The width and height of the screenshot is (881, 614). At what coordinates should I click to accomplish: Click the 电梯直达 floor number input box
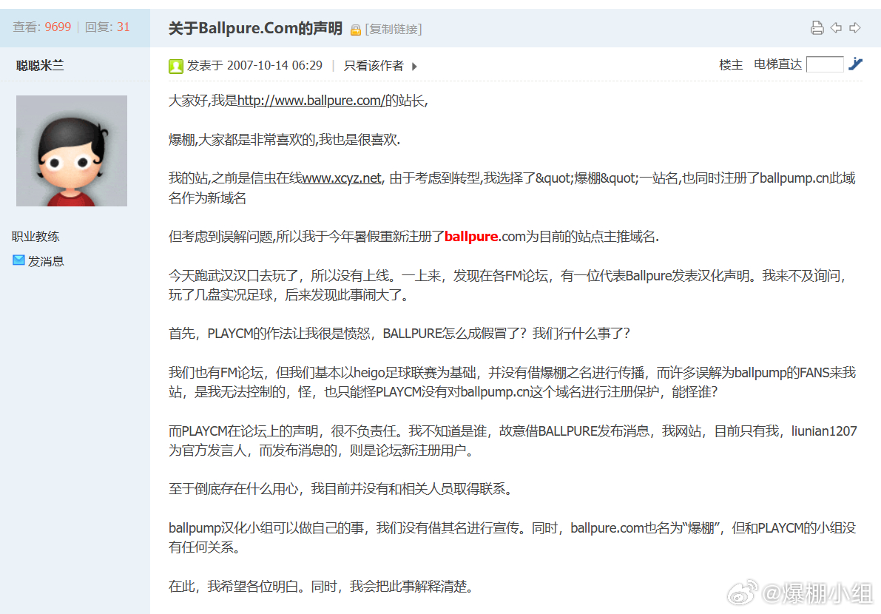tap(825, 64)
